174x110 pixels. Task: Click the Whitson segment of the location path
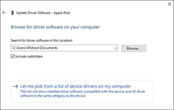click(33, 48)
